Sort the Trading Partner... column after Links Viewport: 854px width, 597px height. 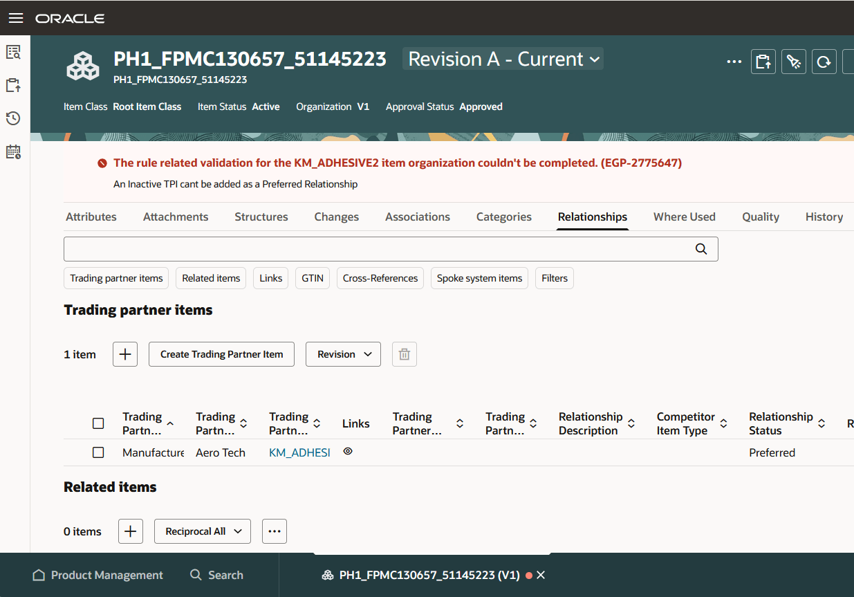coord(460,423)
